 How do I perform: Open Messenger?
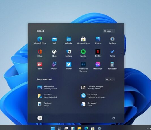point(98,66)
